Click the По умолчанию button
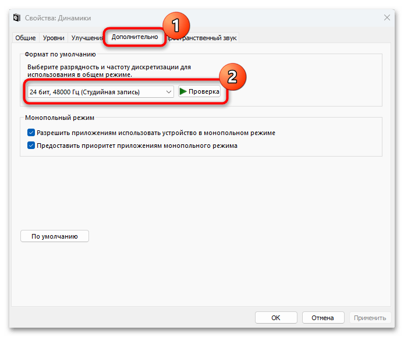 click(x=55, y=236)
